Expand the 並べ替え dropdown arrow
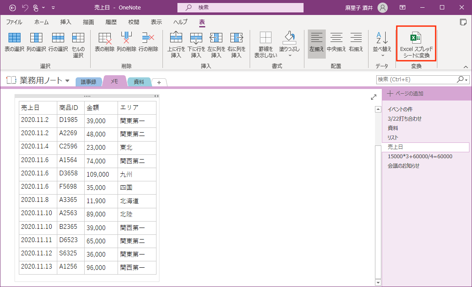 tap(383, 56)
